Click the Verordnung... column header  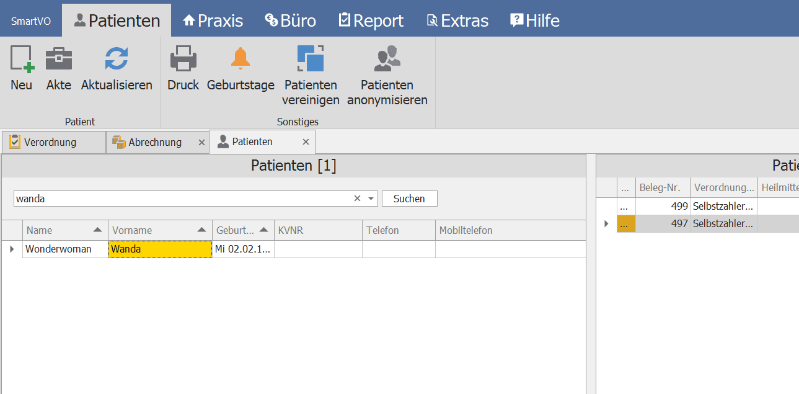(724, 187)
